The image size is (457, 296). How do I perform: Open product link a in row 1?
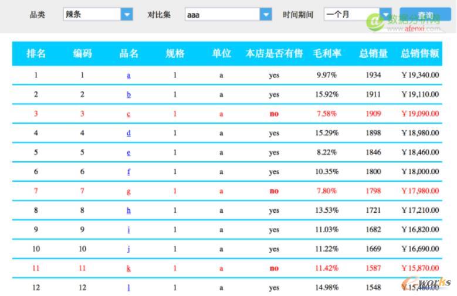pos(128,75)
